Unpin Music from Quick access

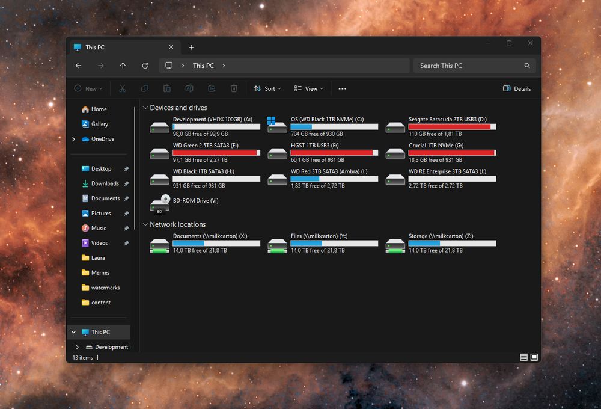point(126,229)
